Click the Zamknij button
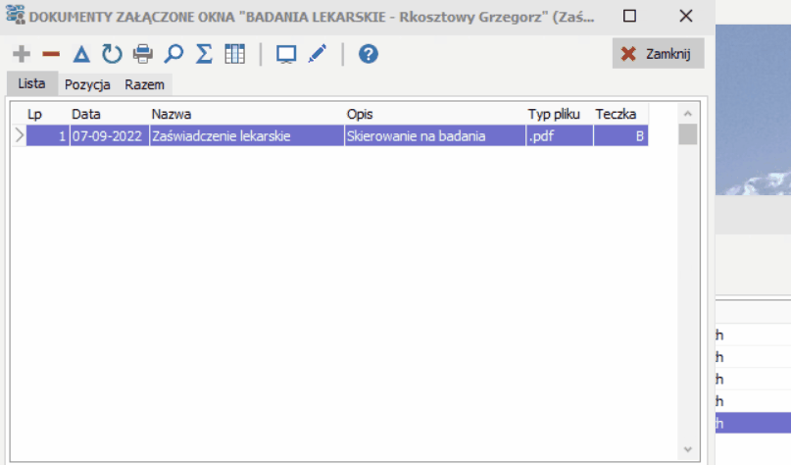Screen dimensions: 791x465 point(658,54)
